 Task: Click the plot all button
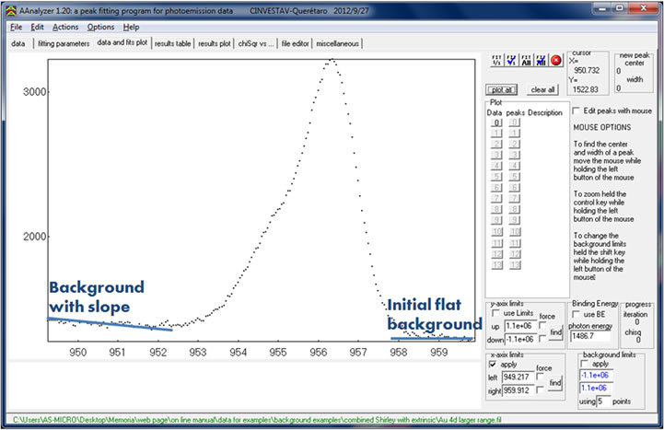pyautogui.click(x=502, y=89)
